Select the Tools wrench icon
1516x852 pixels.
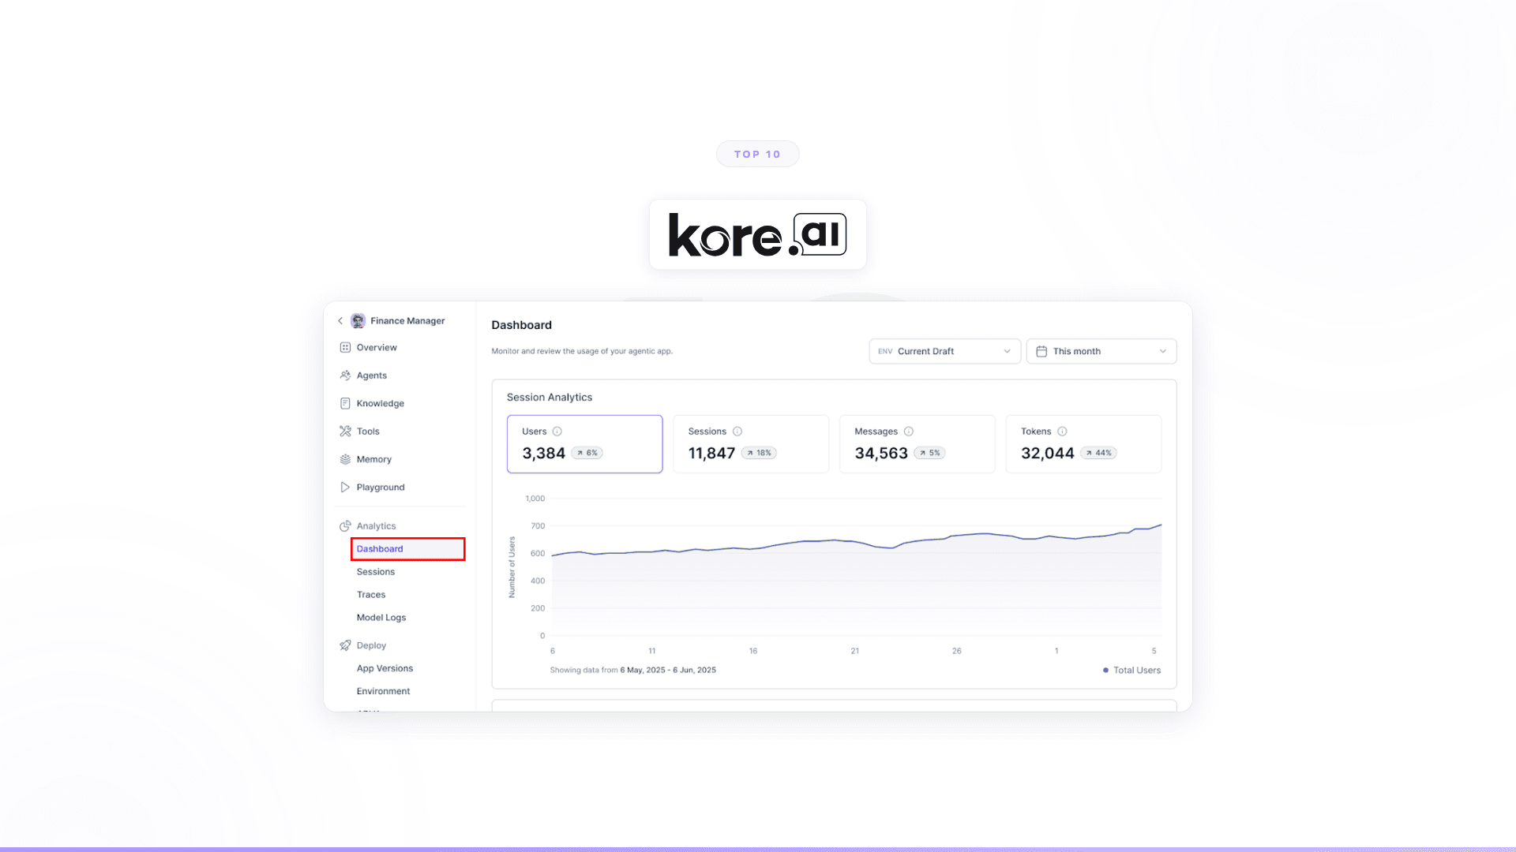[345, 431]
